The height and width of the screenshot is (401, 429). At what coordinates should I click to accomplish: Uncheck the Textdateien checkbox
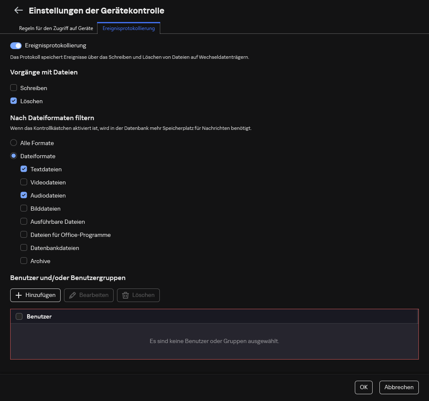tap(24, 169)
